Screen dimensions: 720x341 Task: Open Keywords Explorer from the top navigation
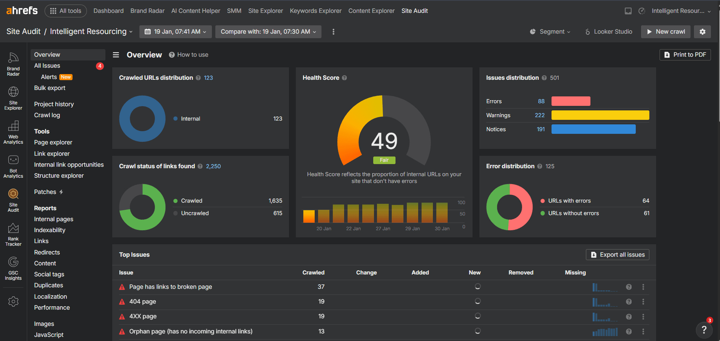pyautogui.click(x=315, y=11)
